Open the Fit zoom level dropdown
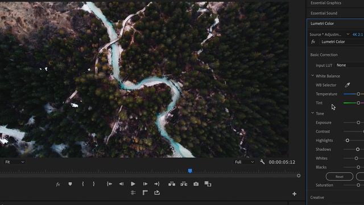Screen dimensions: 364x205 [15, 162]
